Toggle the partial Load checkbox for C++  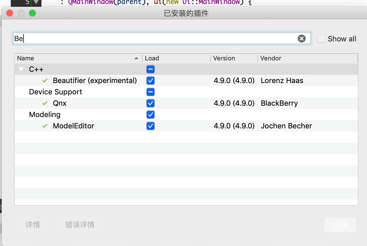150,69
